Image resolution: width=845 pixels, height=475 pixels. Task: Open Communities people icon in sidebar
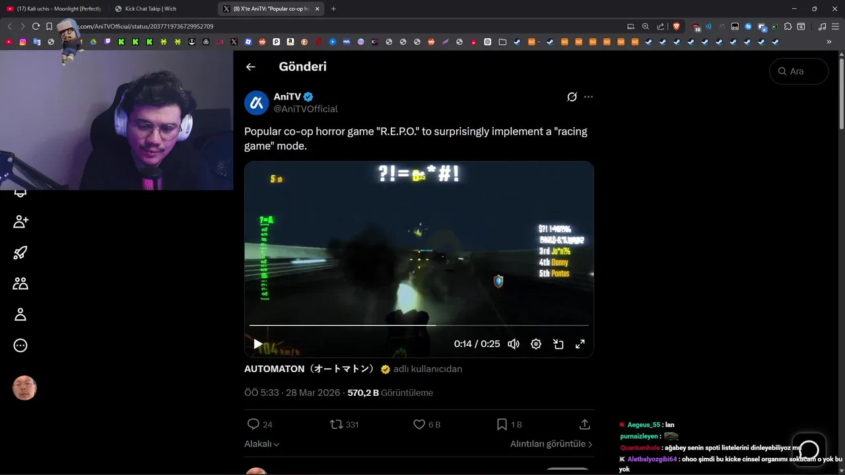[20, 284]
